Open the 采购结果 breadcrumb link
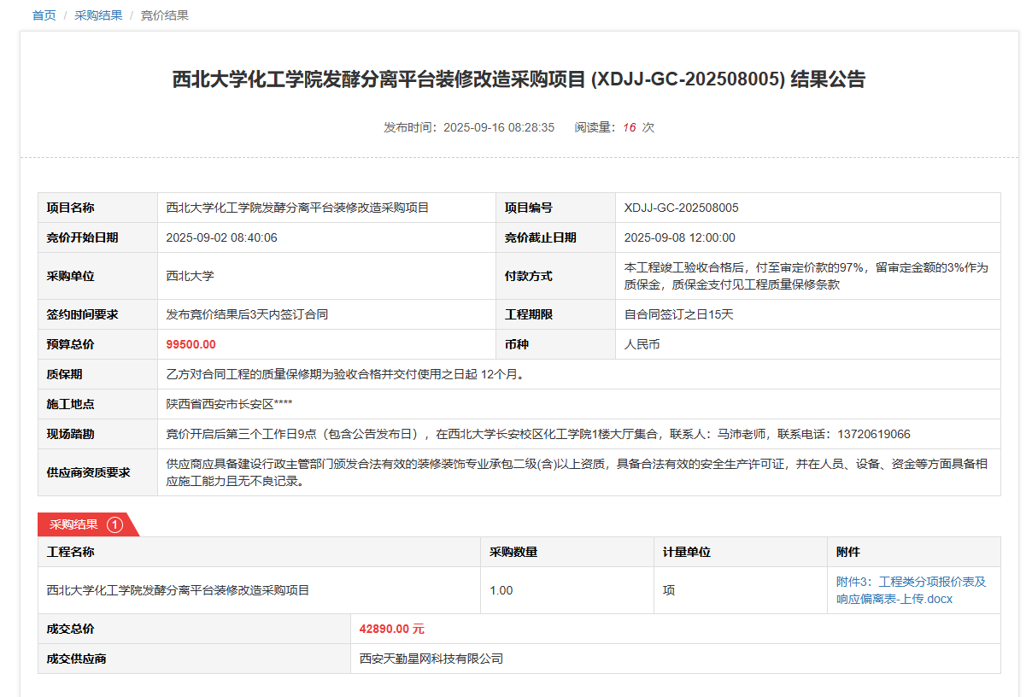The height and width of the screenshot is (697, 1032). (x=98, y=15)
